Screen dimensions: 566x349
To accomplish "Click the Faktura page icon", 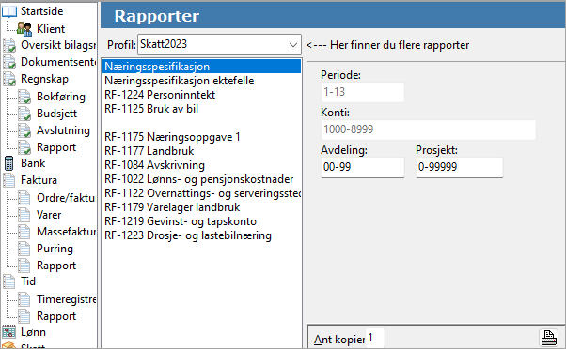I will pos(9,180).
